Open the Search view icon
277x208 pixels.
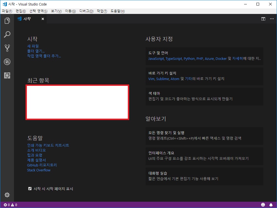pos(7,34)
